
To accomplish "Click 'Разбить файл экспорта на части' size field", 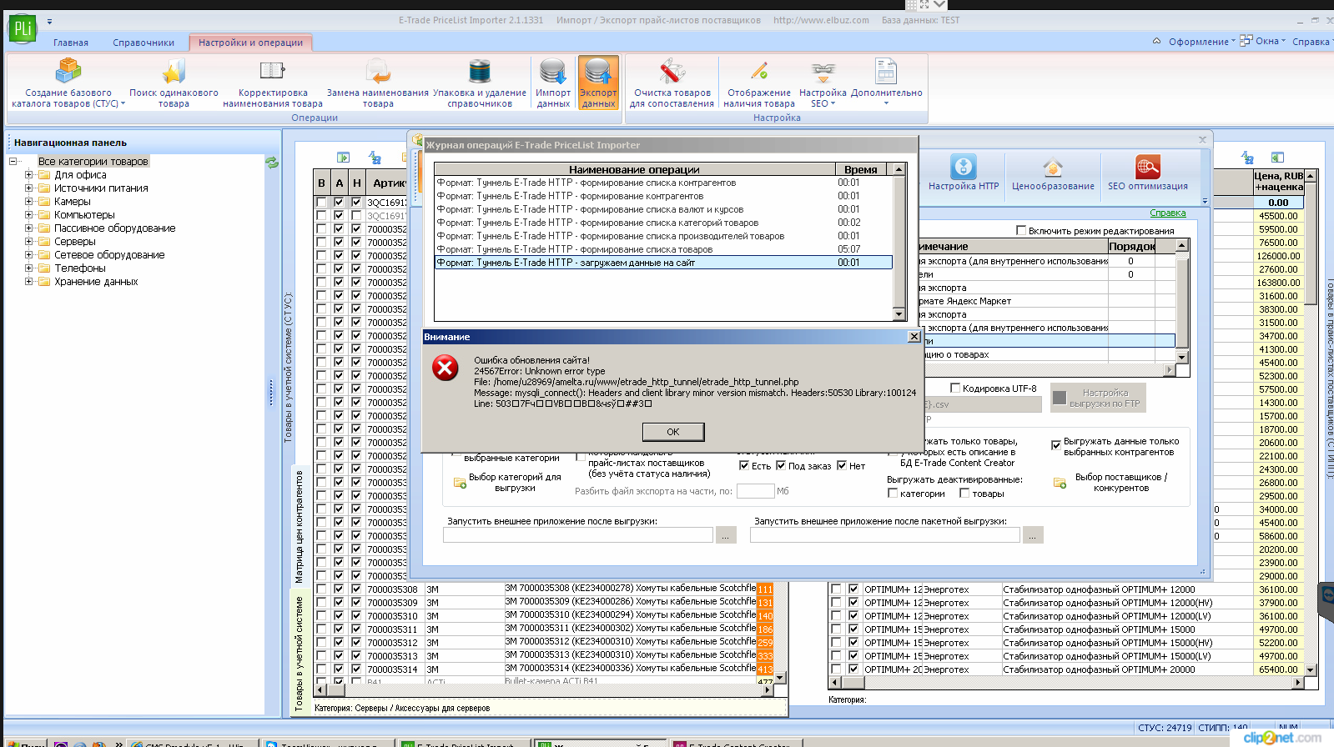I will pos(755,491).
